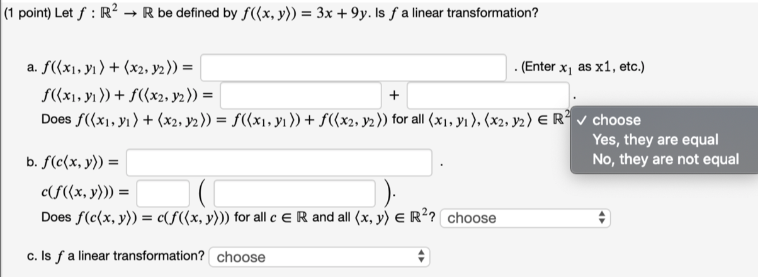Click the checkmark beside the "choose" menu option
The height and width of the screenshot is (277, 758).
point(582,120)
